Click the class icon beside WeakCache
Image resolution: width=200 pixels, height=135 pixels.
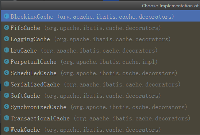click(7, 129)
